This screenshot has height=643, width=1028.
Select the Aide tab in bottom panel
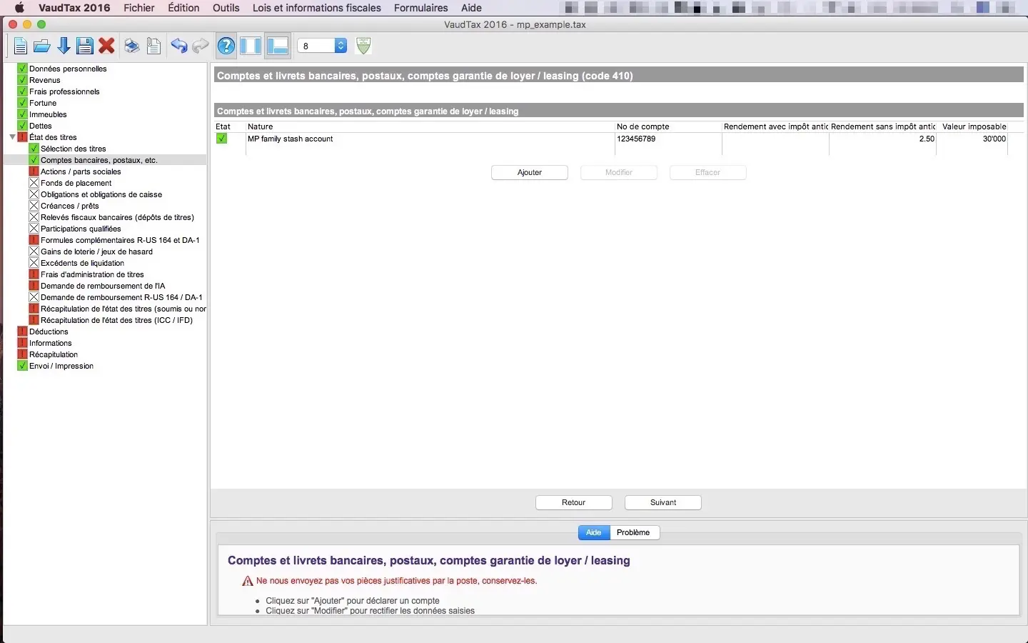pyautogui.click(x=594, y=532)
